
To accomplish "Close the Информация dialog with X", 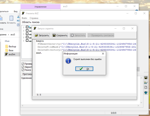I will tap(103, 54).
